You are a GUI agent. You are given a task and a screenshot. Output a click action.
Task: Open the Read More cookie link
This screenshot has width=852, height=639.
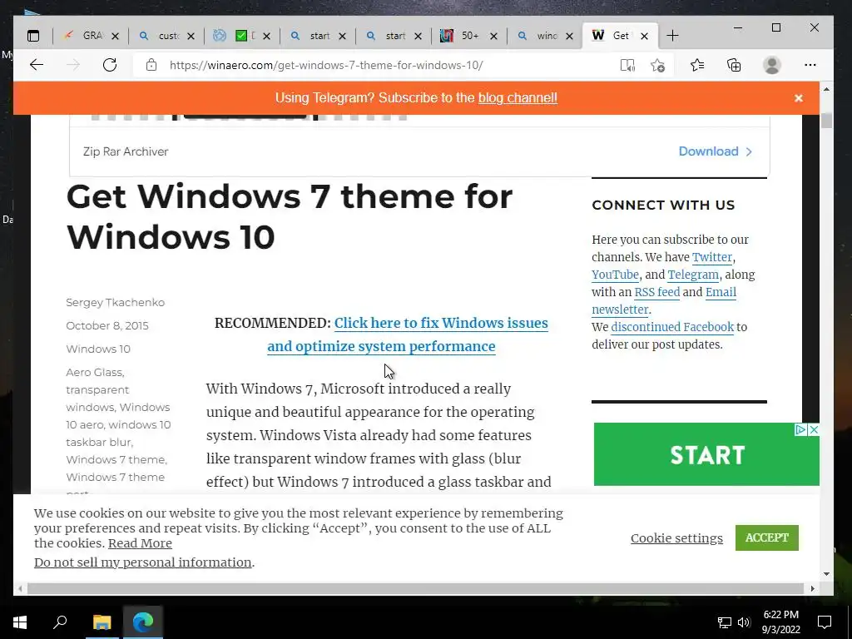click(140, 543)
